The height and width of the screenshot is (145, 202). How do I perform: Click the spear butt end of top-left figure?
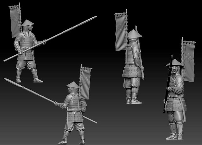click(x=6, y=60)
